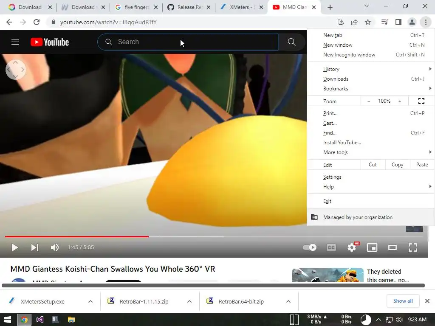Click the install app icon in address bar
This screenshot has height=326, width=435.
[x=340, y=22]
